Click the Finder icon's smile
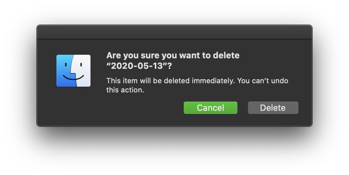The width and height of the screenshot is (349, 175). tap(73, 77)
